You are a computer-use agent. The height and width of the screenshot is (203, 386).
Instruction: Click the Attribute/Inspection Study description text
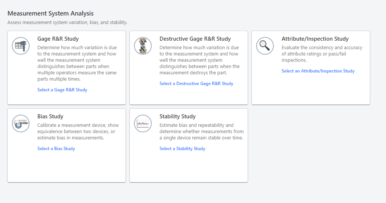(322, 54)
